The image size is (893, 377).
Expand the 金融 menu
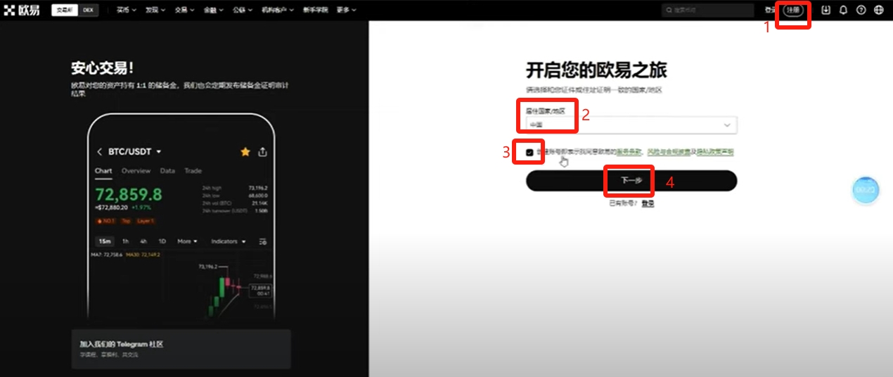pos(212,10)
